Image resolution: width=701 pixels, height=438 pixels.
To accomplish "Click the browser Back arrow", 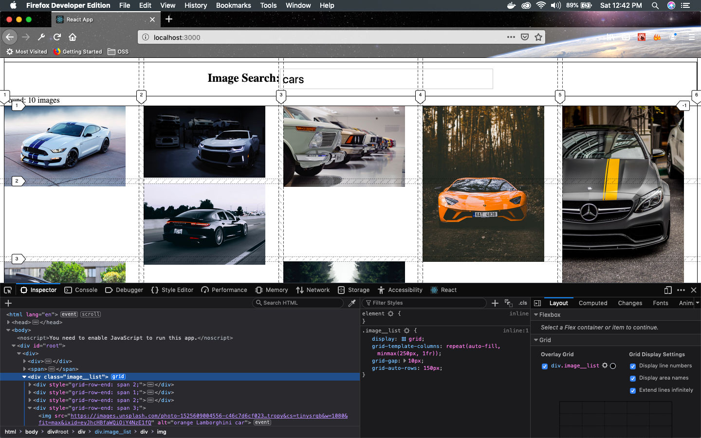I will [10, 37].
